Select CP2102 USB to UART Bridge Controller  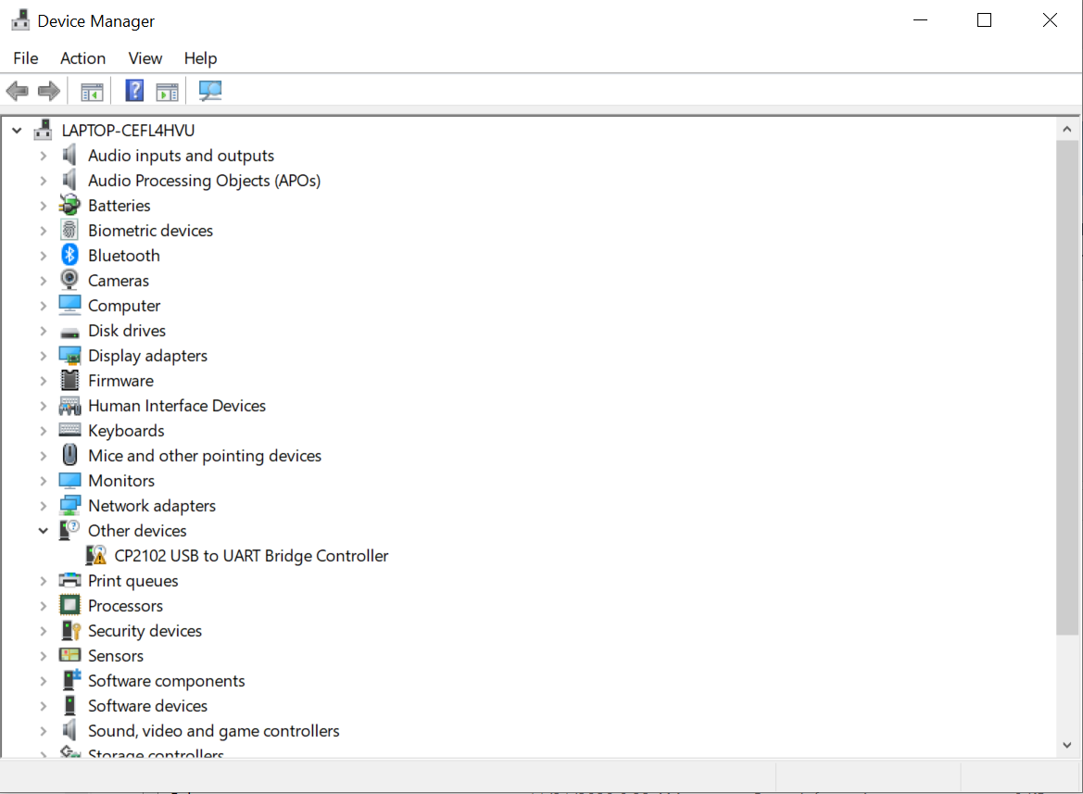[x=251, y=556]
